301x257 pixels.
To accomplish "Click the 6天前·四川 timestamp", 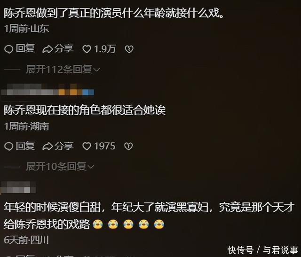I will [26, 240].
